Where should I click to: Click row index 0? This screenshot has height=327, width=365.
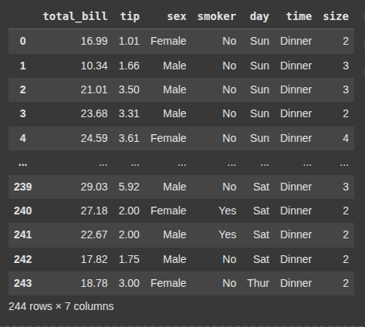click(23, 41)
